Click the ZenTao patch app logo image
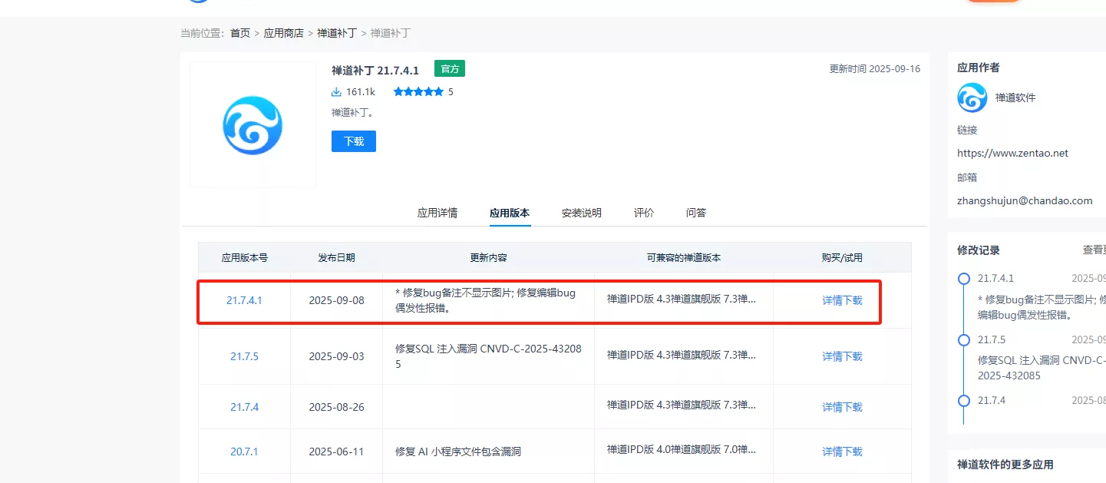Viewport: 1106px width, 483px height. (253, 125)
